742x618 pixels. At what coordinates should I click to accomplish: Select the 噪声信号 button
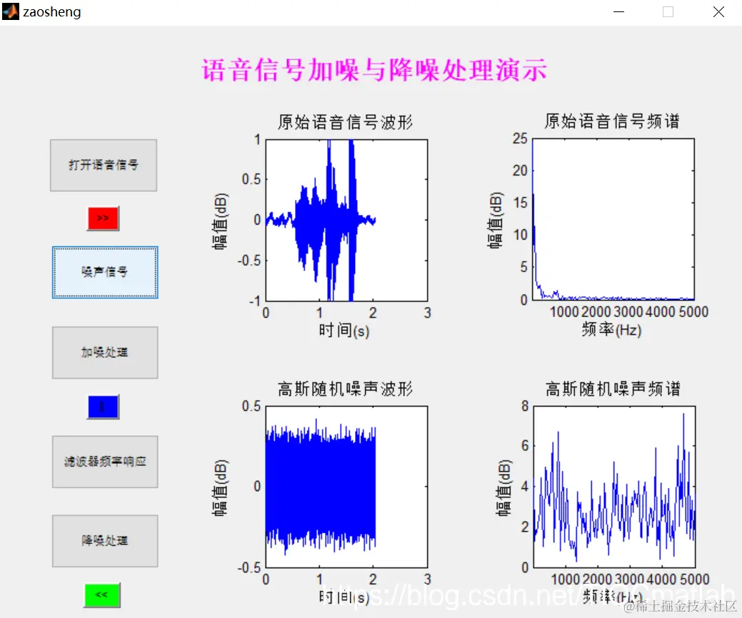point(105,273)
